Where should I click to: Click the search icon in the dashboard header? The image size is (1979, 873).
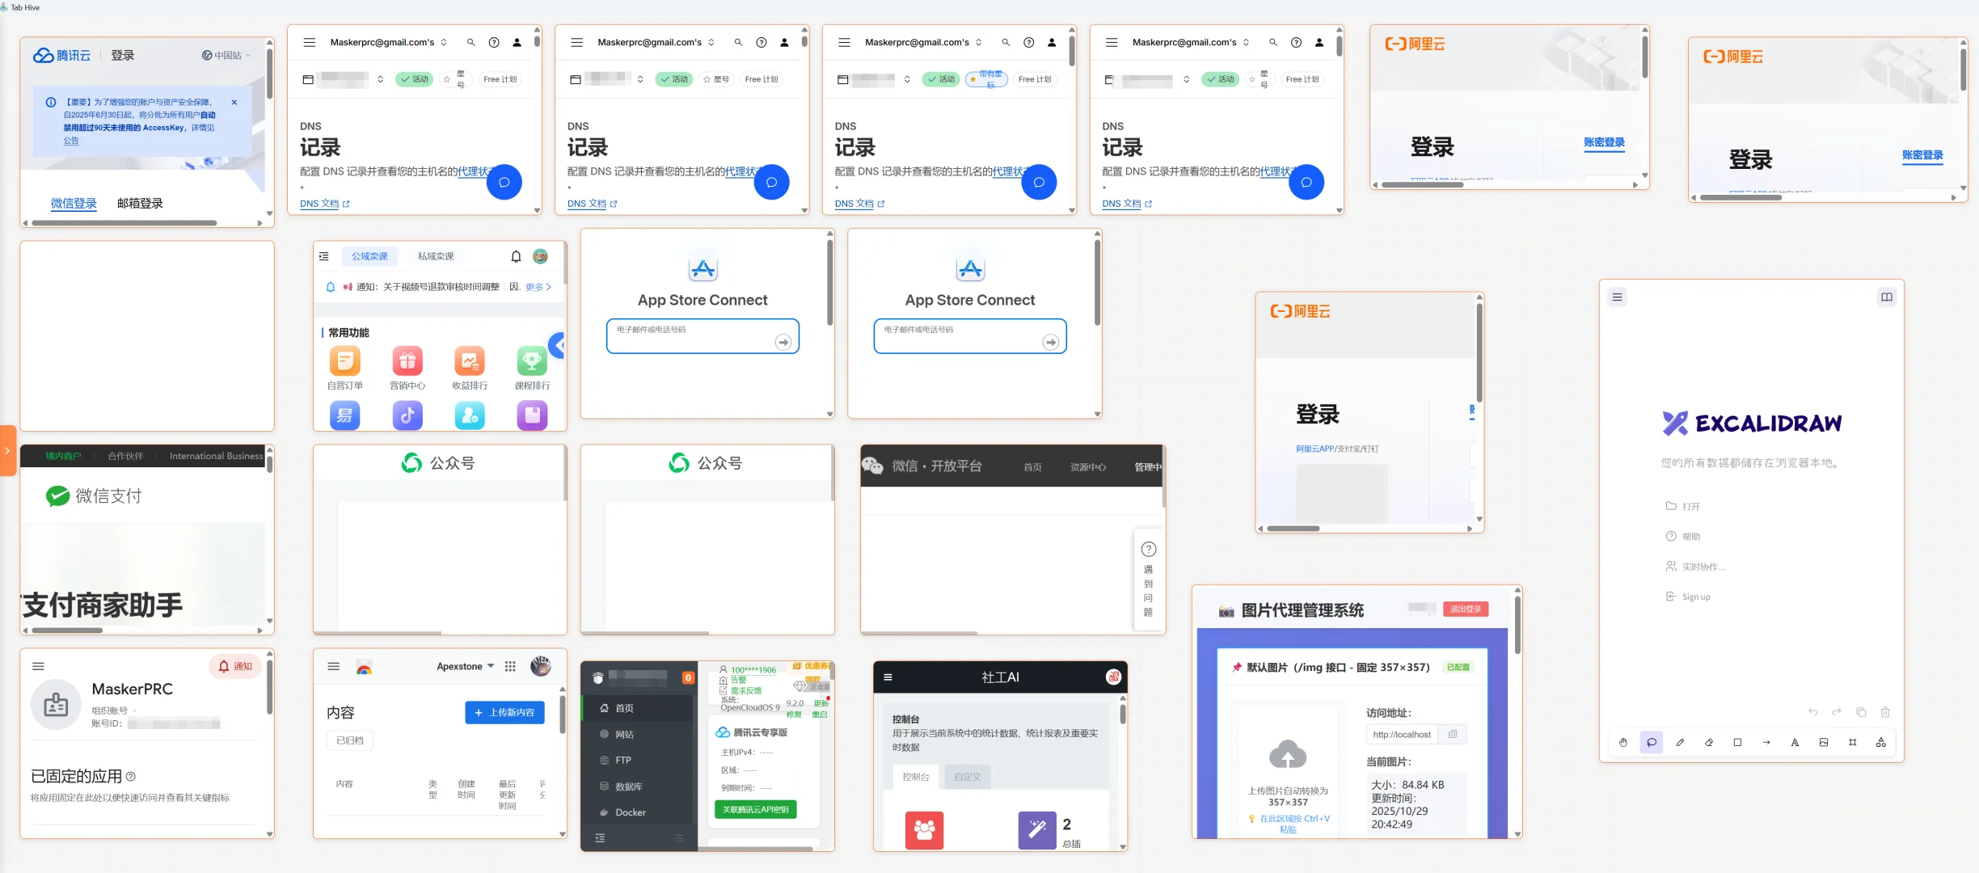pyautogui.click(x=470, y=42)
